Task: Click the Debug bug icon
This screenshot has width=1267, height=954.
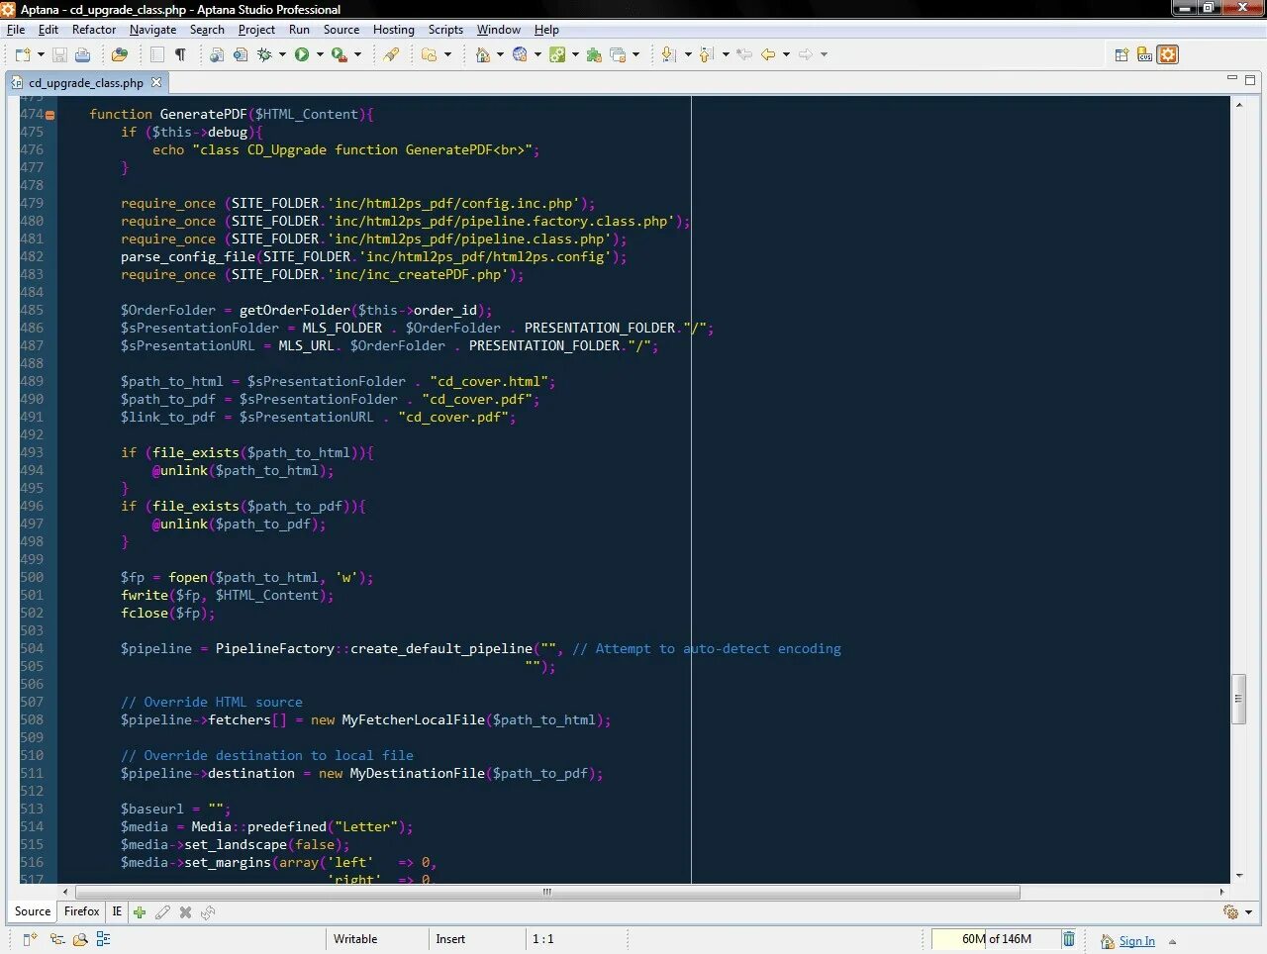Action: click(264, 54)
